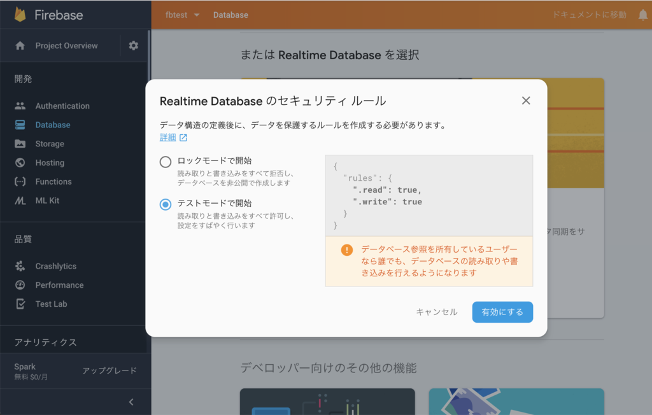Click the Firebase flame logo

pos(20,15)
